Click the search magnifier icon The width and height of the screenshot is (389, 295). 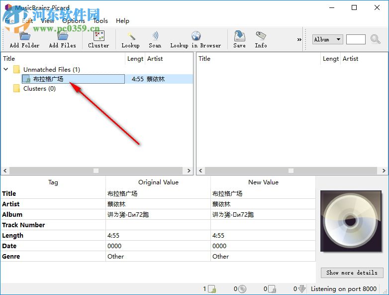click(375, 39)
